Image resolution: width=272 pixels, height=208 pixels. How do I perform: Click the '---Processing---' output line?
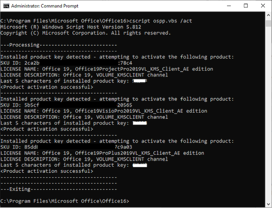[59, 45]
